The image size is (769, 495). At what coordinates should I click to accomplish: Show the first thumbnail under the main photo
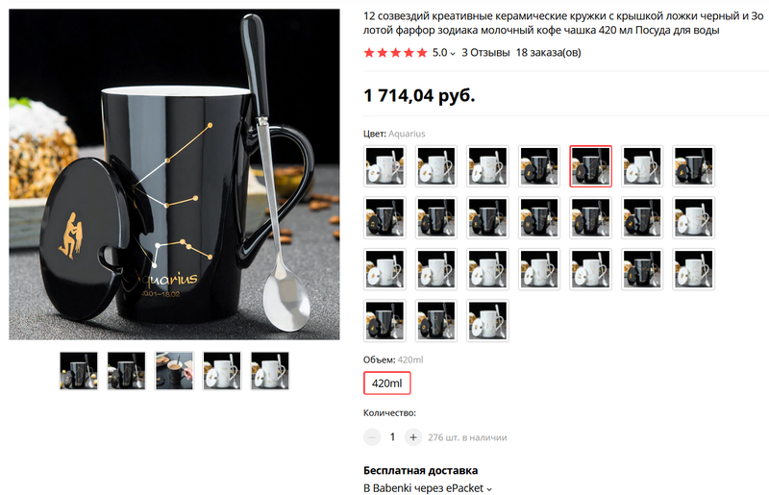79,370
